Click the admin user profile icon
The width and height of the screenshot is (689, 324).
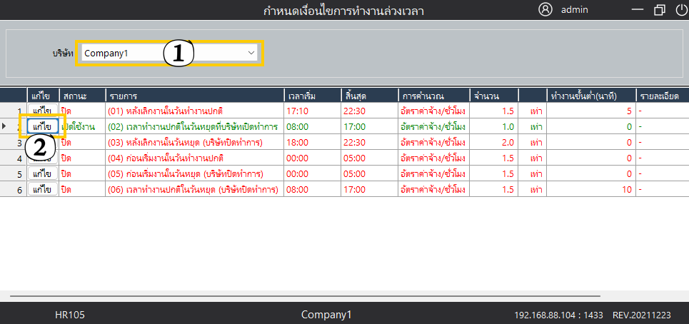coord(546,9)
